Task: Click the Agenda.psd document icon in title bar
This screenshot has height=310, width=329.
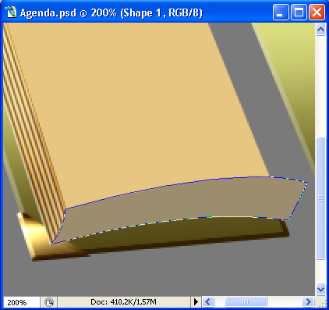Action: point(11,12)
